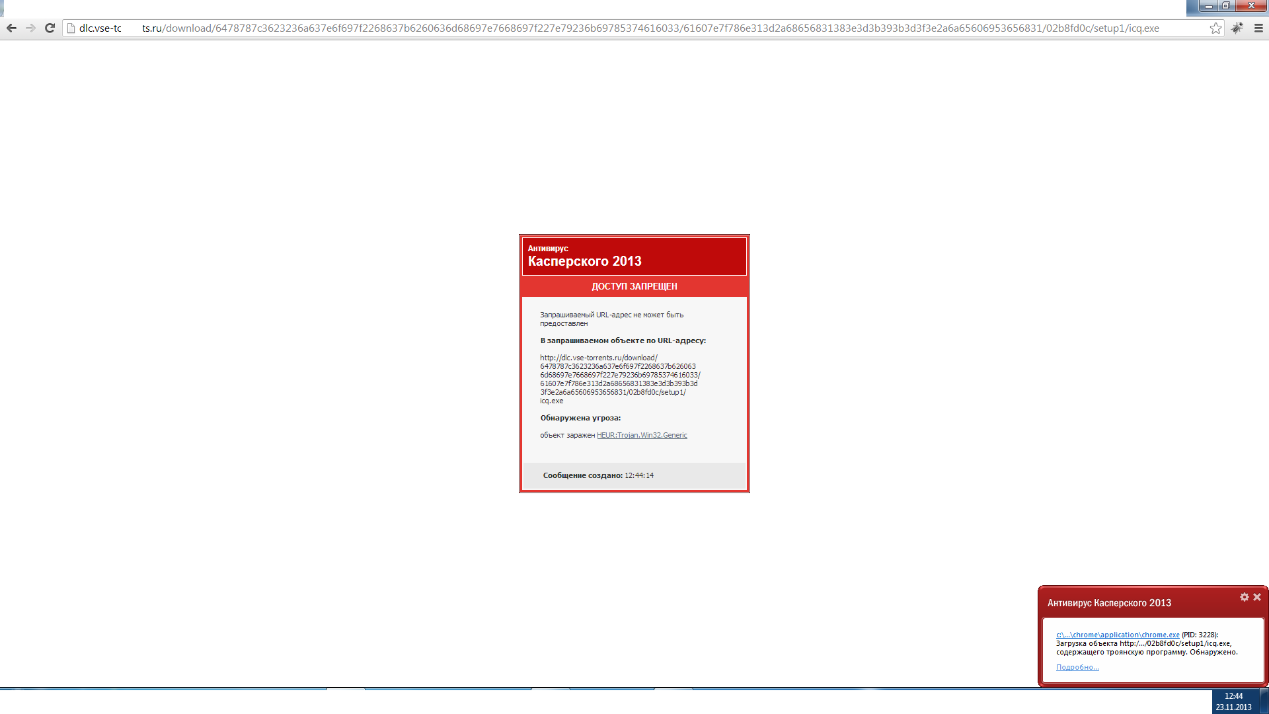Open the Chrome hamburger menu

(x=1258, y=28)
